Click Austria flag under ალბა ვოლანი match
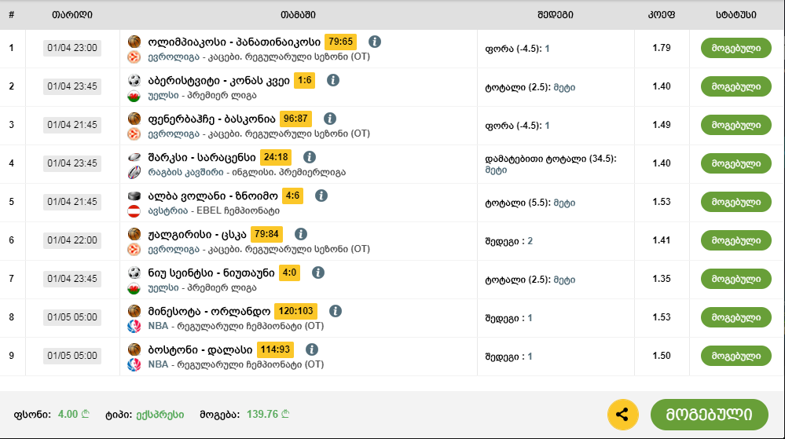 pyautogui.click(x=134, y=211)
